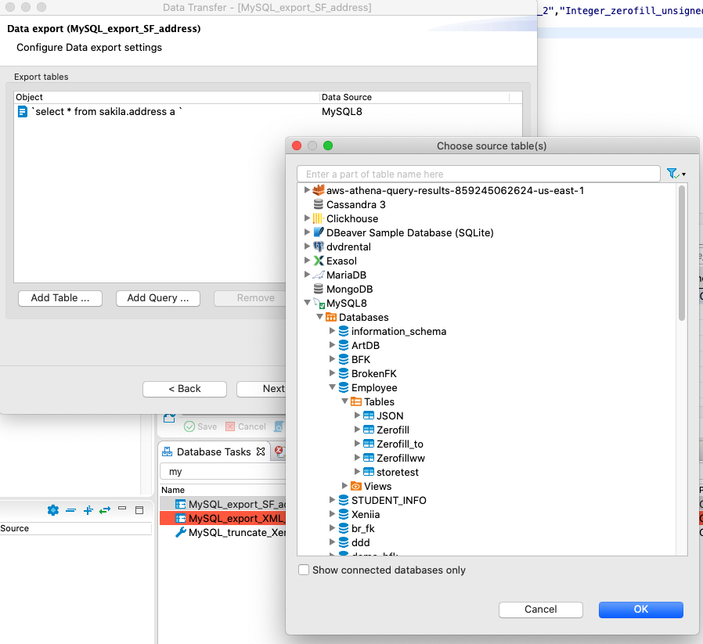The width and height of the screenshot is (703, 644).
Task: Expand the MariaDB connection node
Action: (x=307, y=275)
